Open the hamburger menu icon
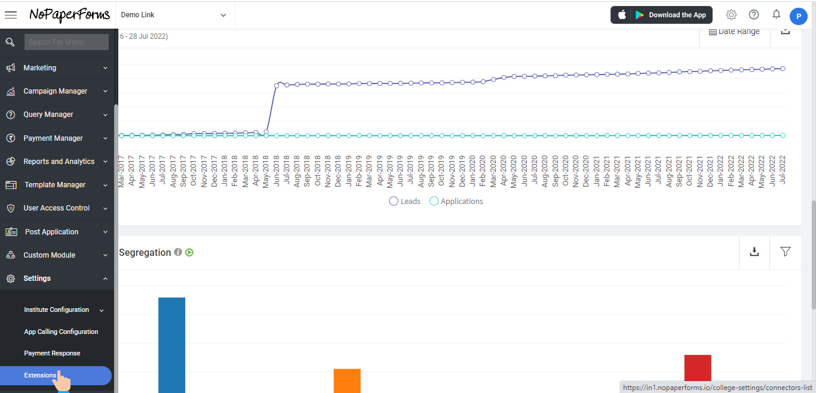Viewport: 816px width, 393px height. coord(11,15)
